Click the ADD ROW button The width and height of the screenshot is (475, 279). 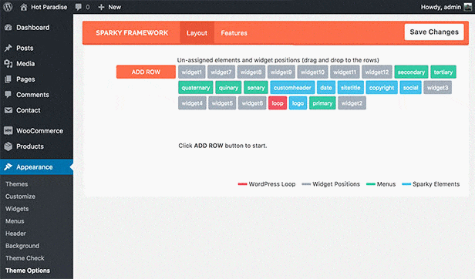(x=146, y=72)
